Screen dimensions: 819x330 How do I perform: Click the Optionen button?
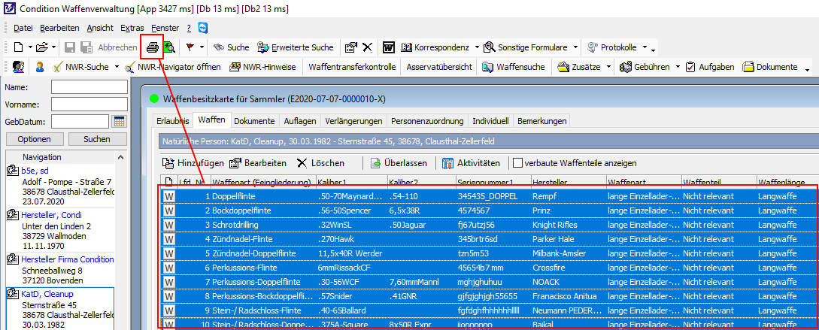pyautogui.click(x=35, y=139)
